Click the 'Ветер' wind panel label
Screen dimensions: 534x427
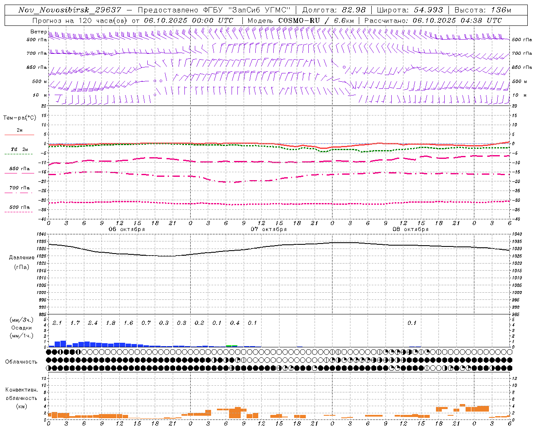[38, 32]
